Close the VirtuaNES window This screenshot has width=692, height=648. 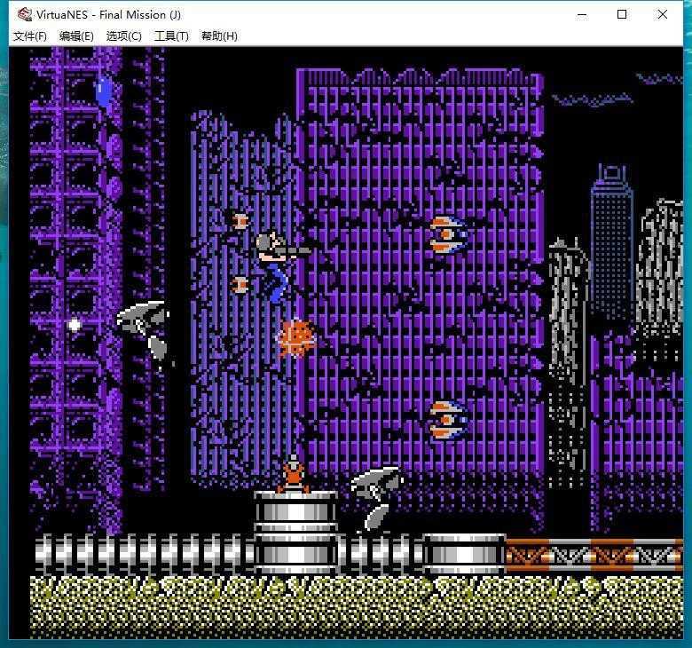tap(663, 15)
